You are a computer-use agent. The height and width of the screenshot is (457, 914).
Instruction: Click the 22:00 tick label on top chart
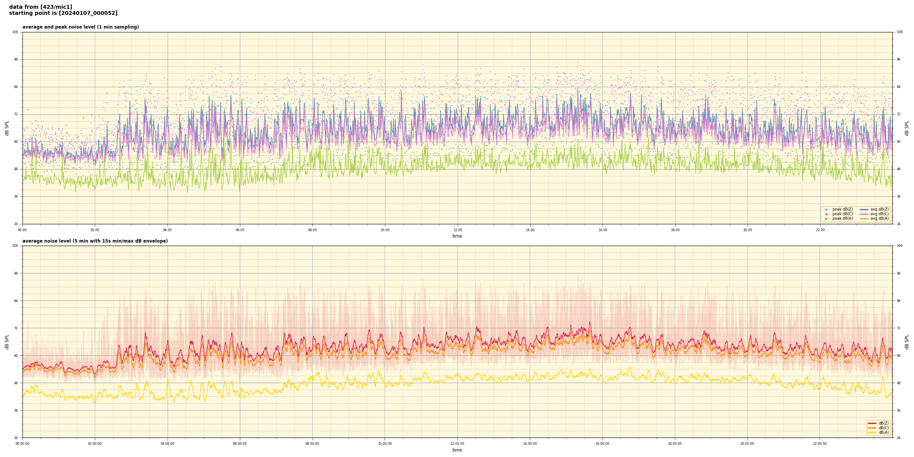820,230
